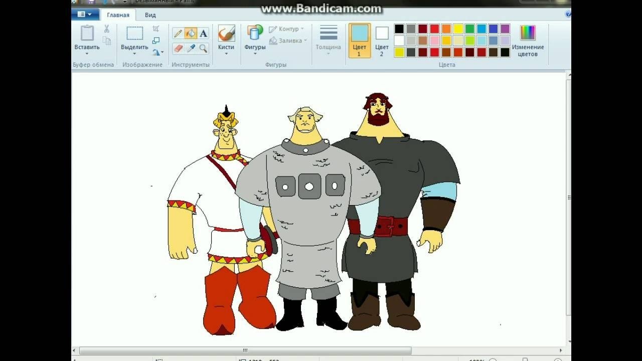Pick the Color picker eyedropper tool
The width and height of the screenshot is (642, 361).
click(x=191, y=48)
